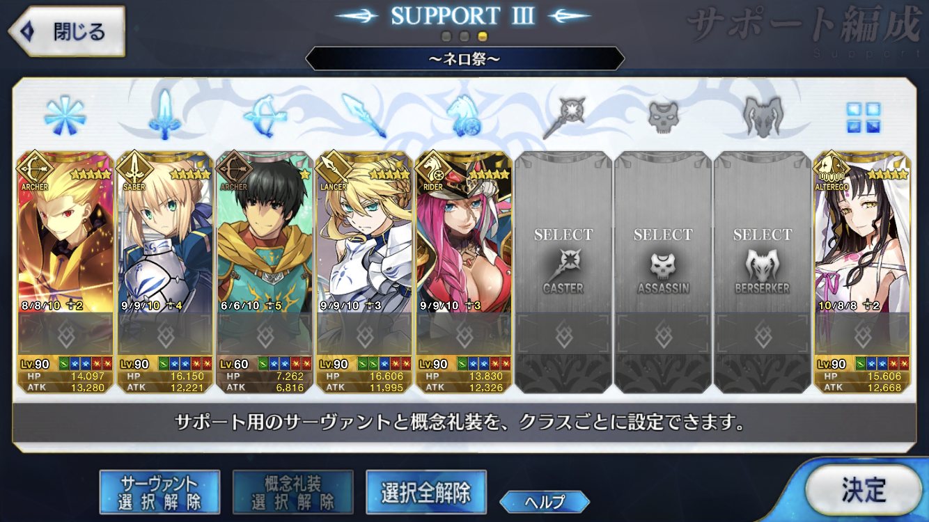Choose the empty BERSERKER select slot
Image resolution: width=929 pixels, height=522 pixels.
click(x=763, y=272)
